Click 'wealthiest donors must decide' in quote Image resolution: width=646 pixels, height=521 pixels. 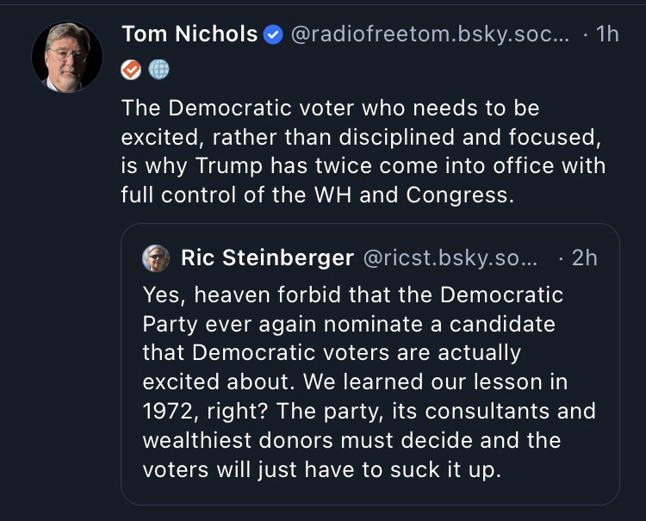327,440
